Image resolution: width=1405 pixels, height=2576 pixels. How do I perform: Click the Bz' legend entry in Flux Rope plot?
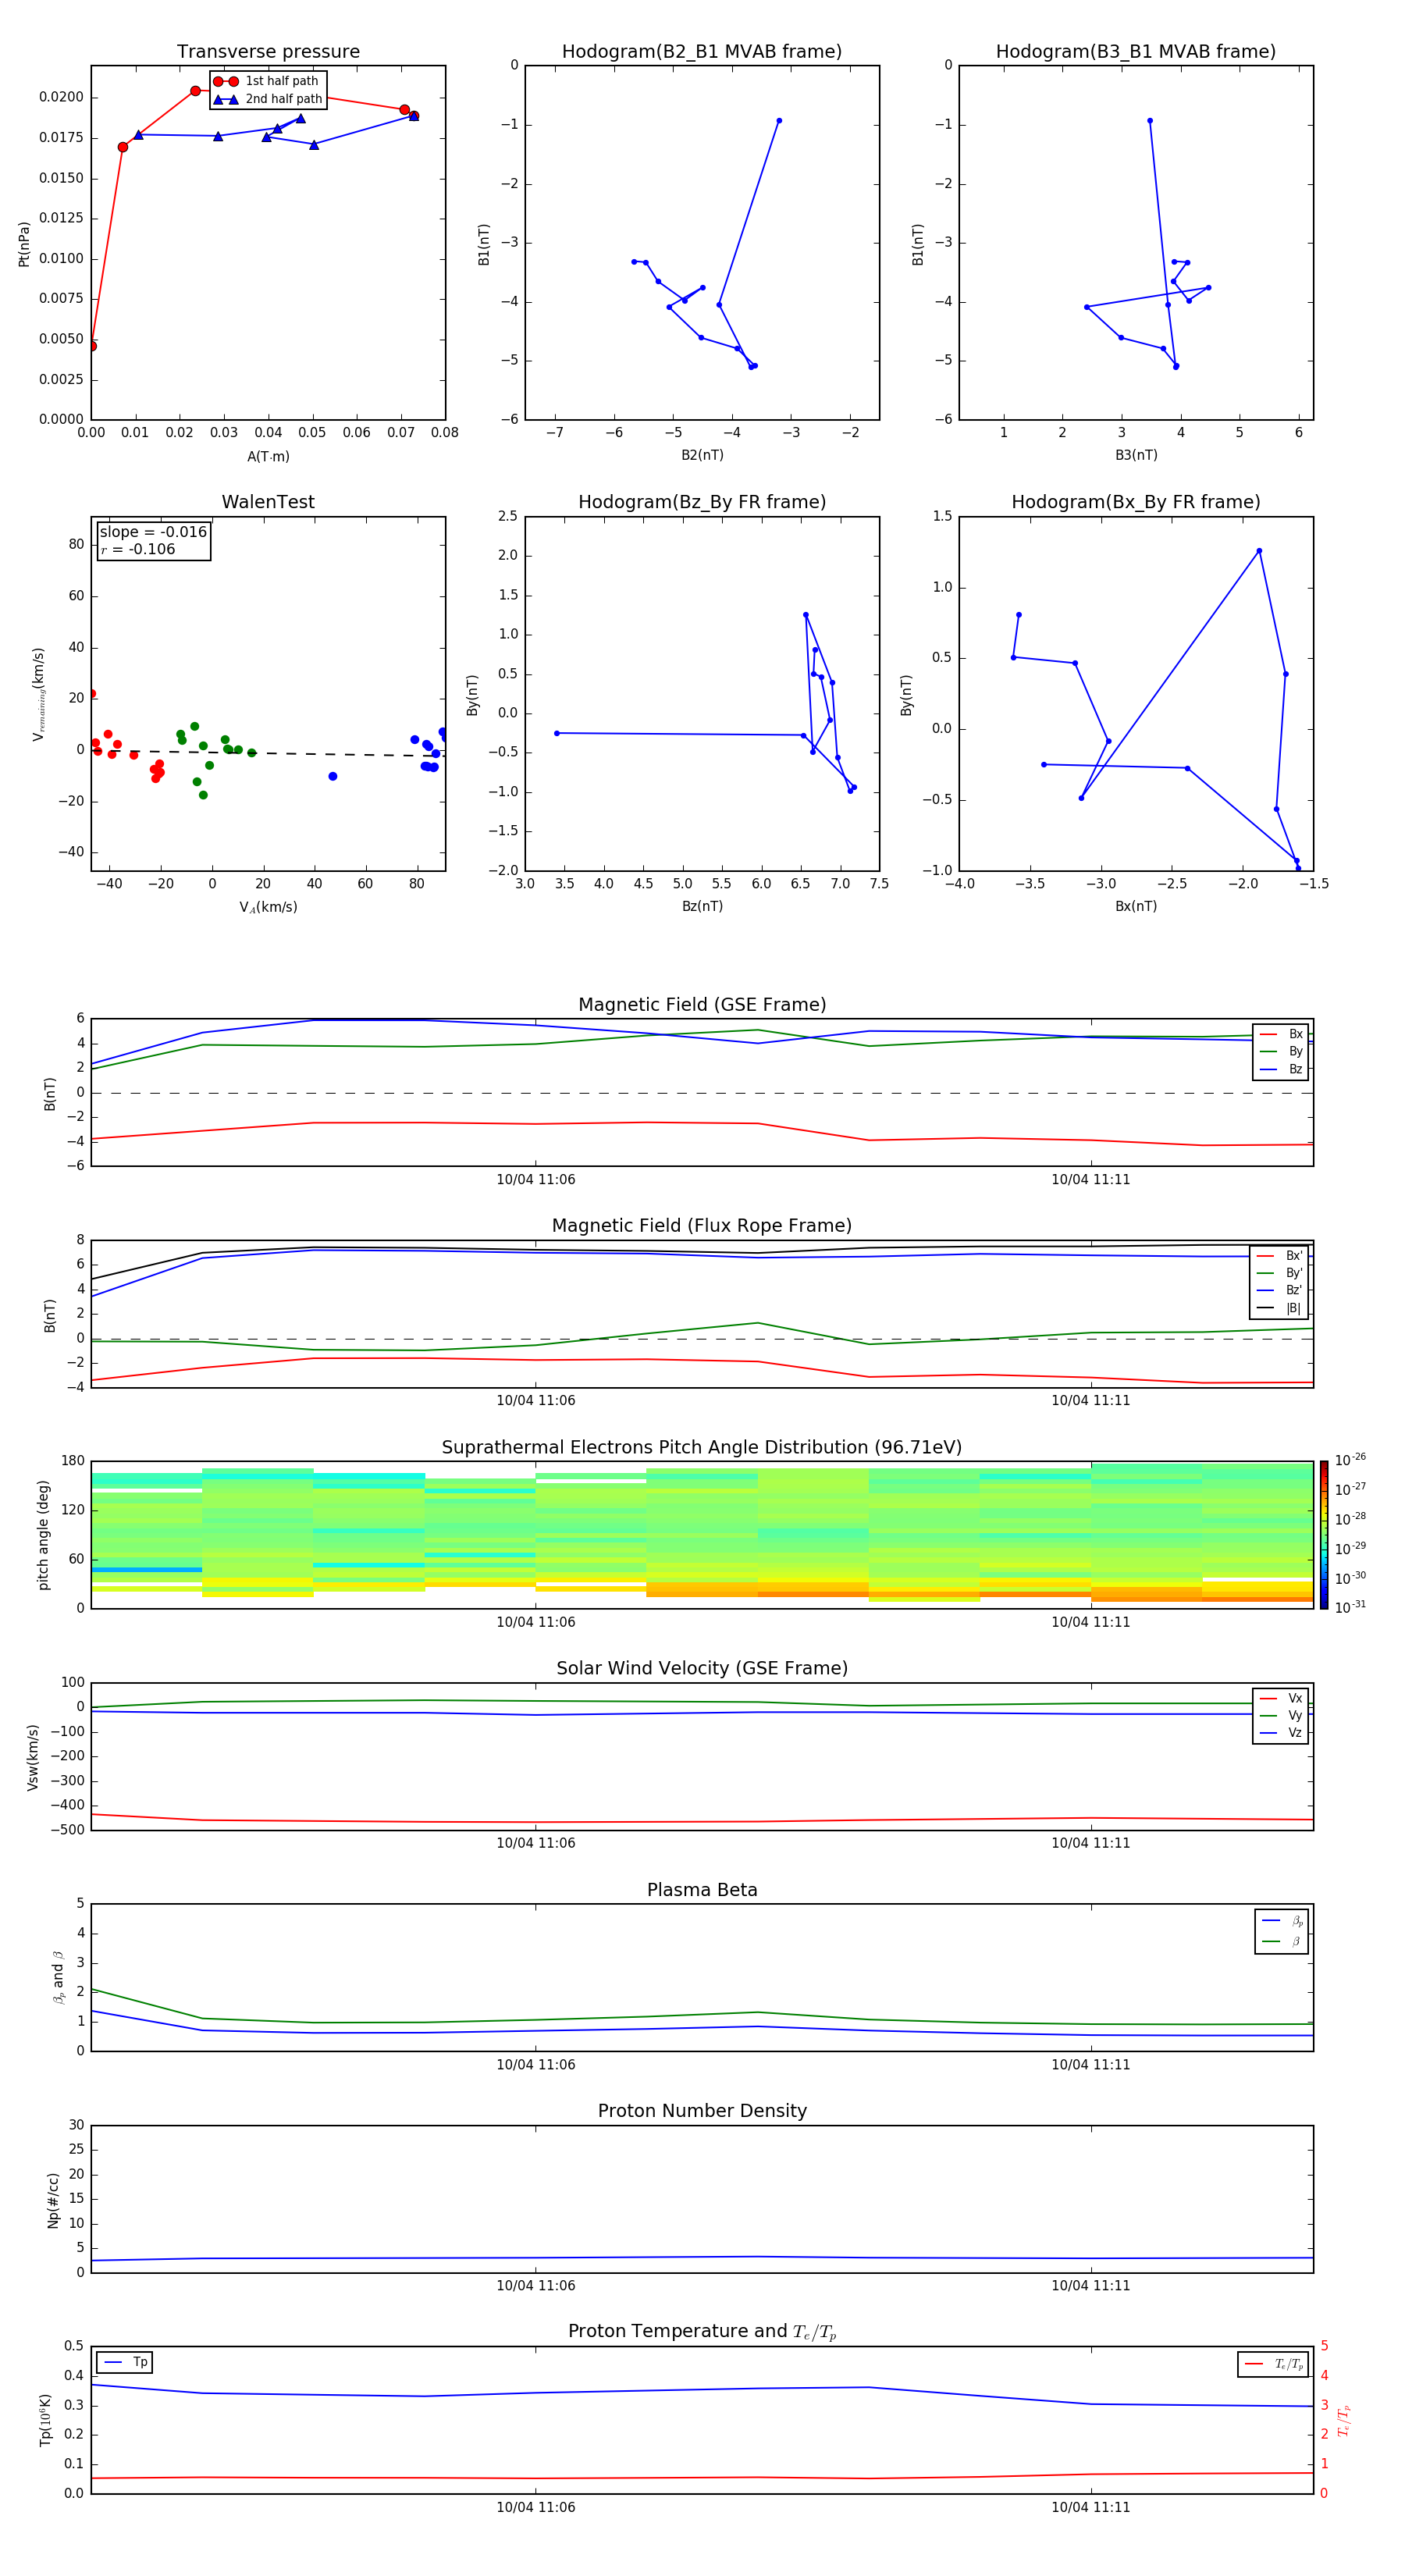point(1279,1290)
